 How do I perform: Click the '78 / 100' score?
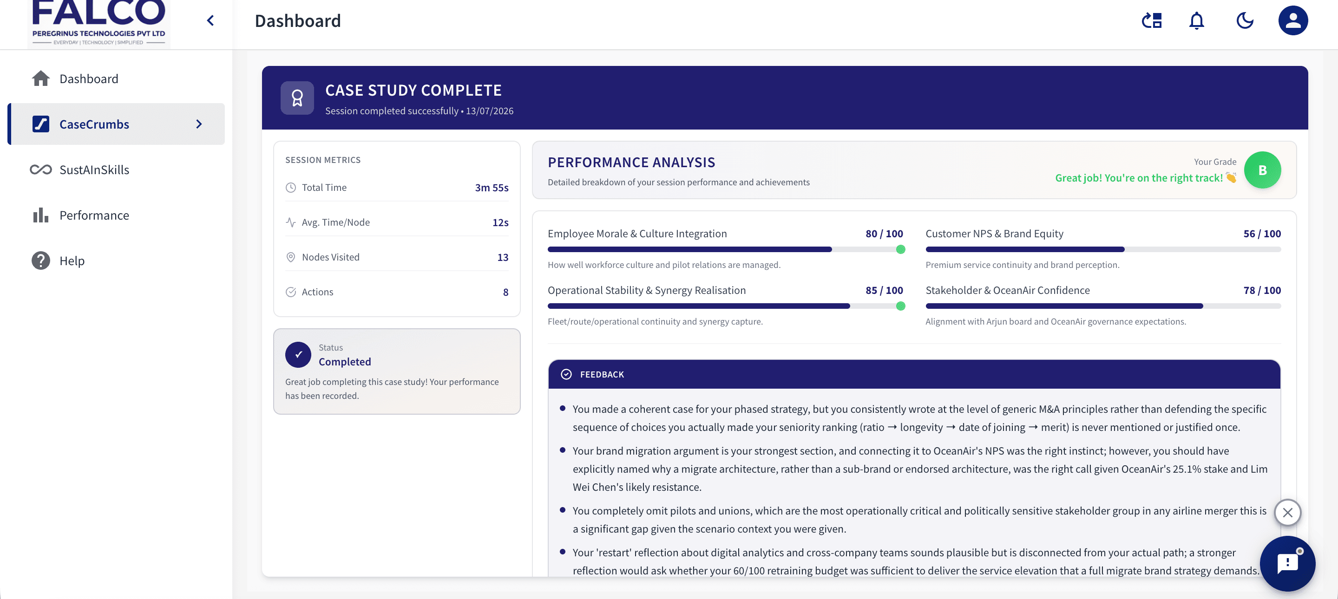(x=1262, y=290)
